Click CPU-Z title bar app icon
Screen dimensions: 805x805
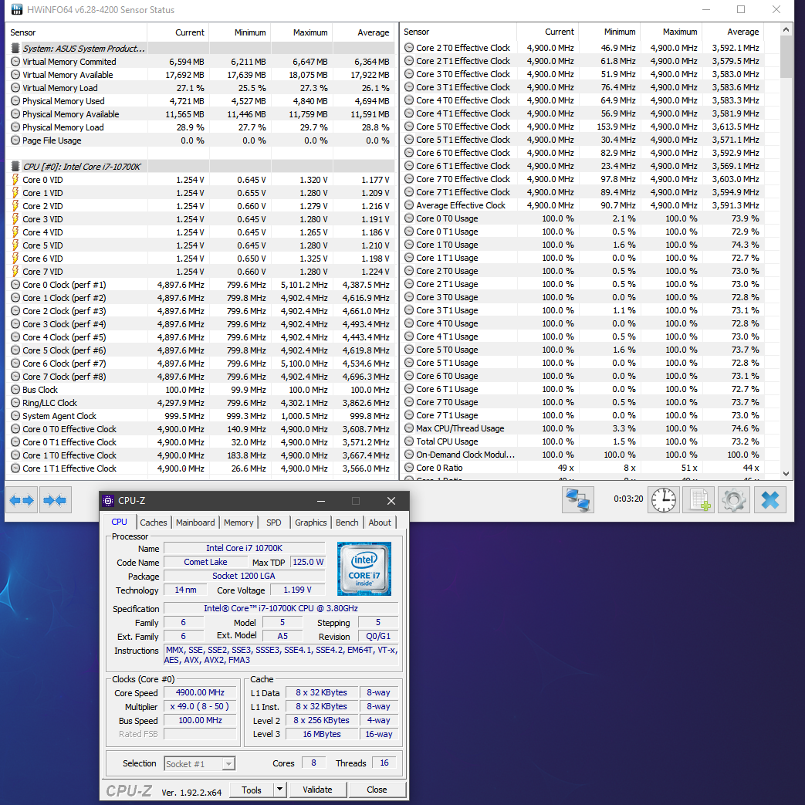tap(108, 501)
